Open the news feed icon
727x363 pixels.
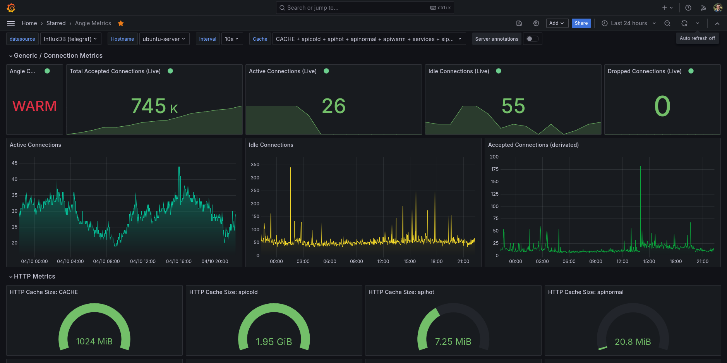click(703, 8)
